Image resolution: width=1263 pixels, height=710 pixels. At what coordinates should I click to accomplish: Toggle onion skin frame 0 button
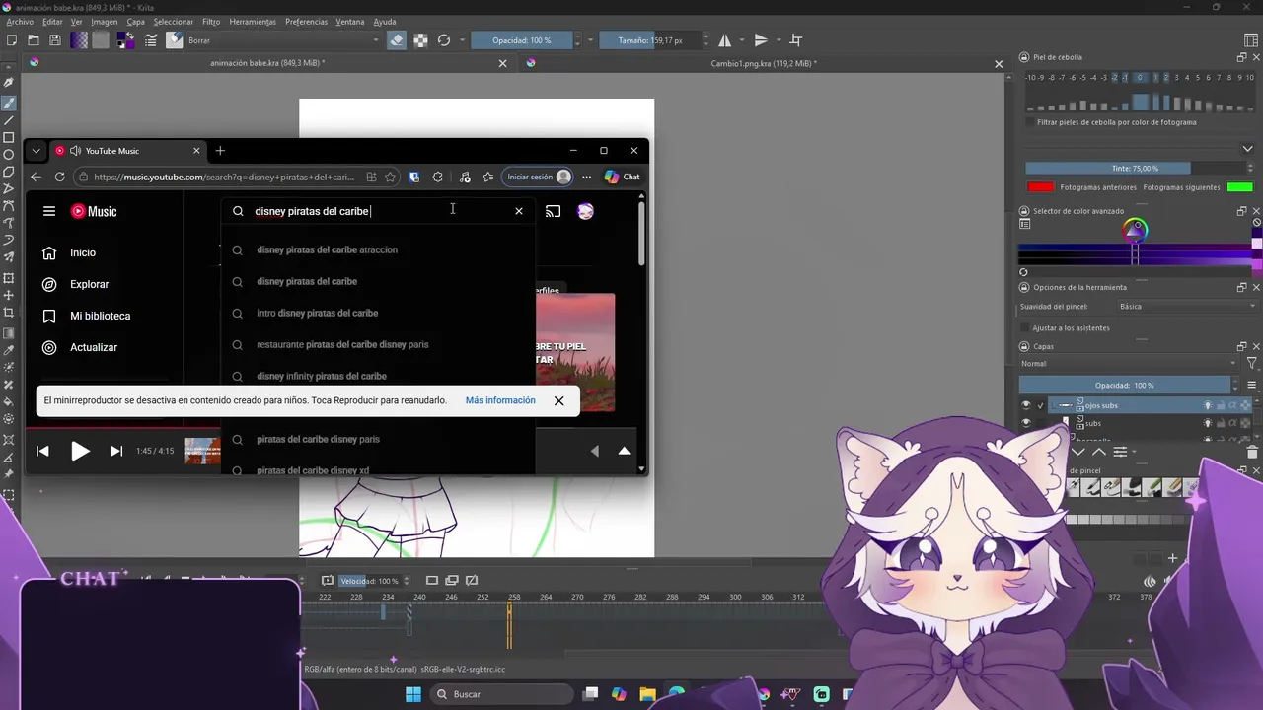[1140, 77]
